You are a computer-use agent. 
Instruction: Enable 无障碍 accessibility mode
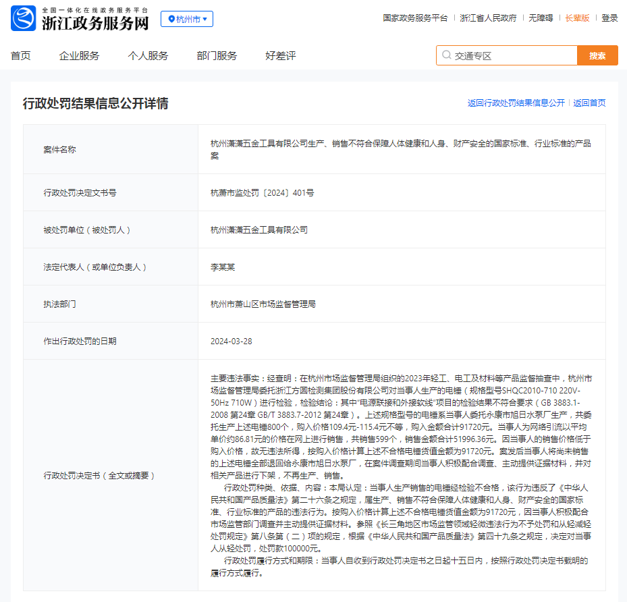click(x=541, y=18)
